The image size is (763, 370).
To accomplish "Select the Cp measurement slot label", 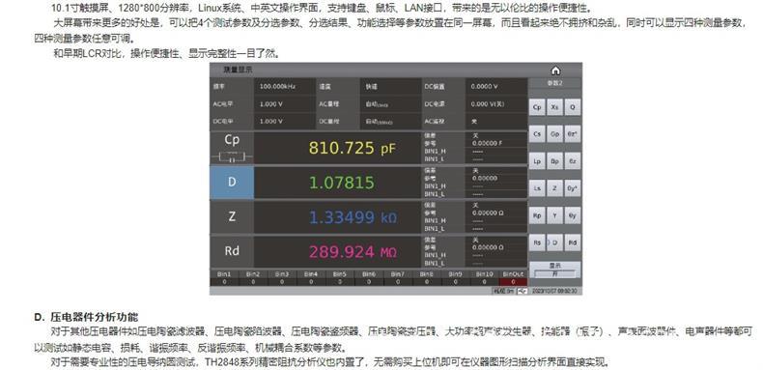I will (x=232, y=140).
